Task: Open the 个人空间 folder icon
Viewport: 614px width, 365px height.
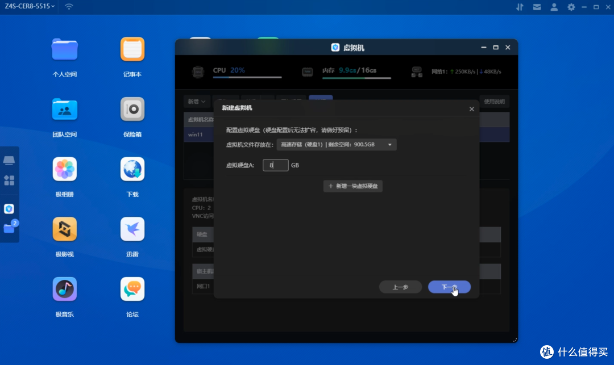Action: 65,49
